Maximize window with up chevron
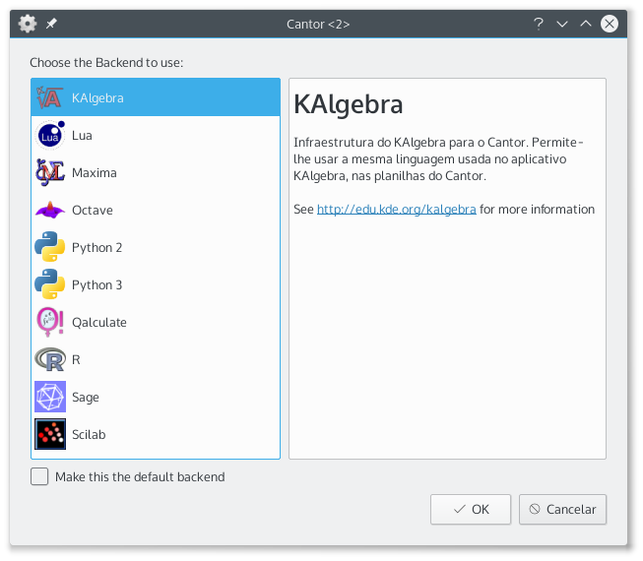This screenshot has height=561, width=643. [586, 24]
